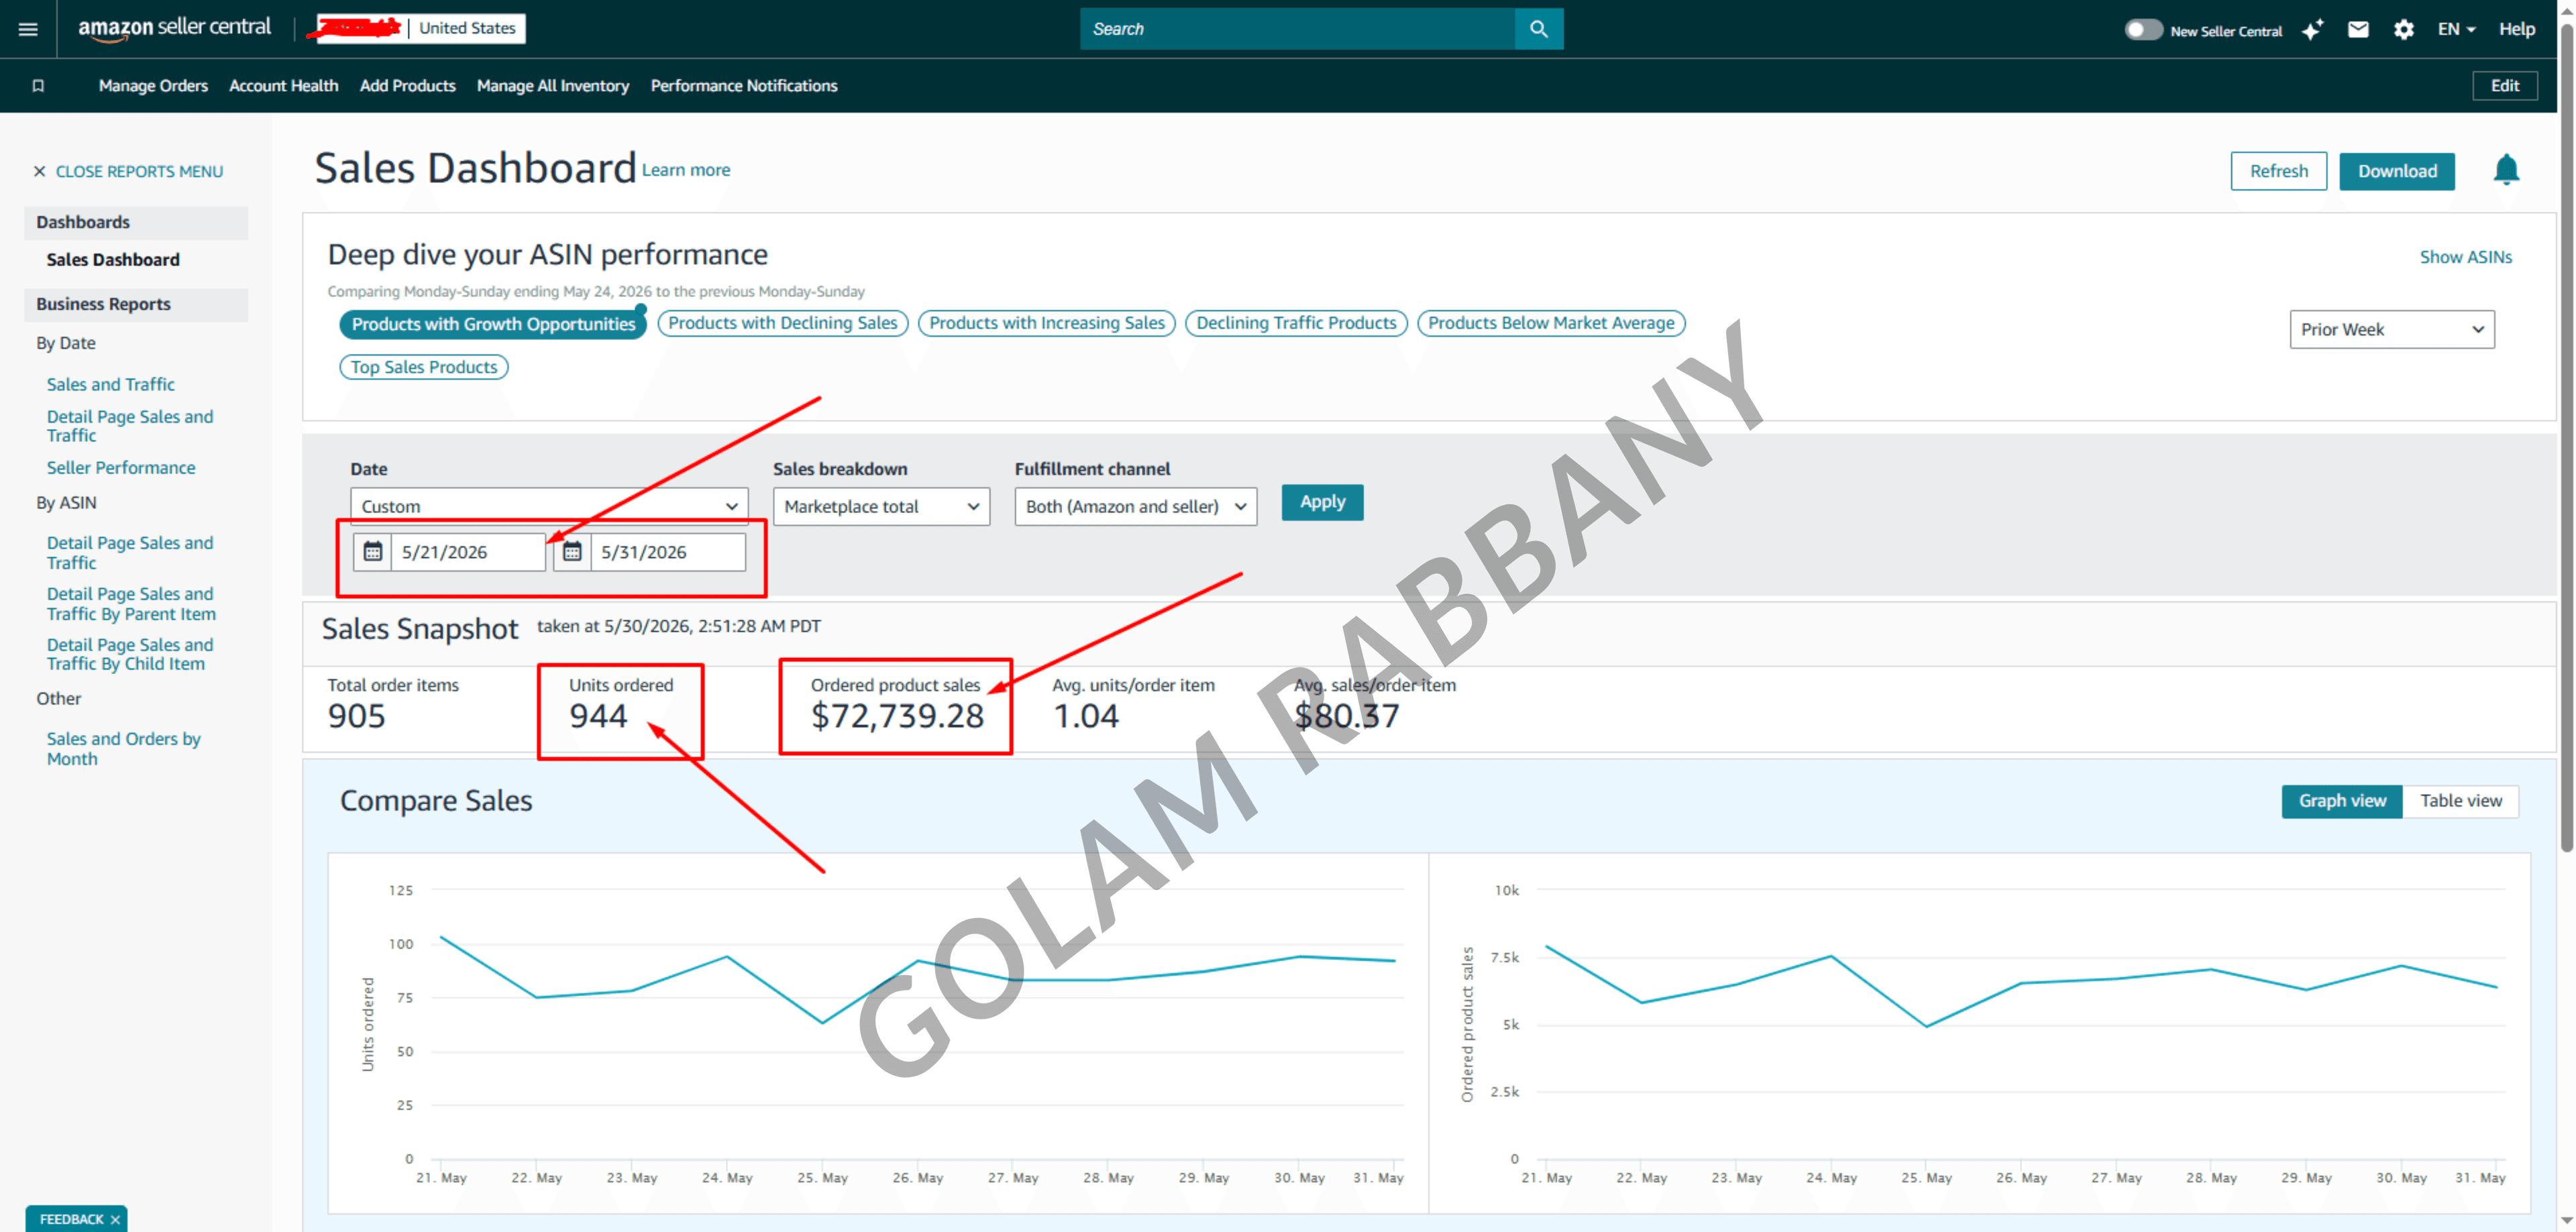
Task: Open the settings gear icon
Action: (2404, 29)
